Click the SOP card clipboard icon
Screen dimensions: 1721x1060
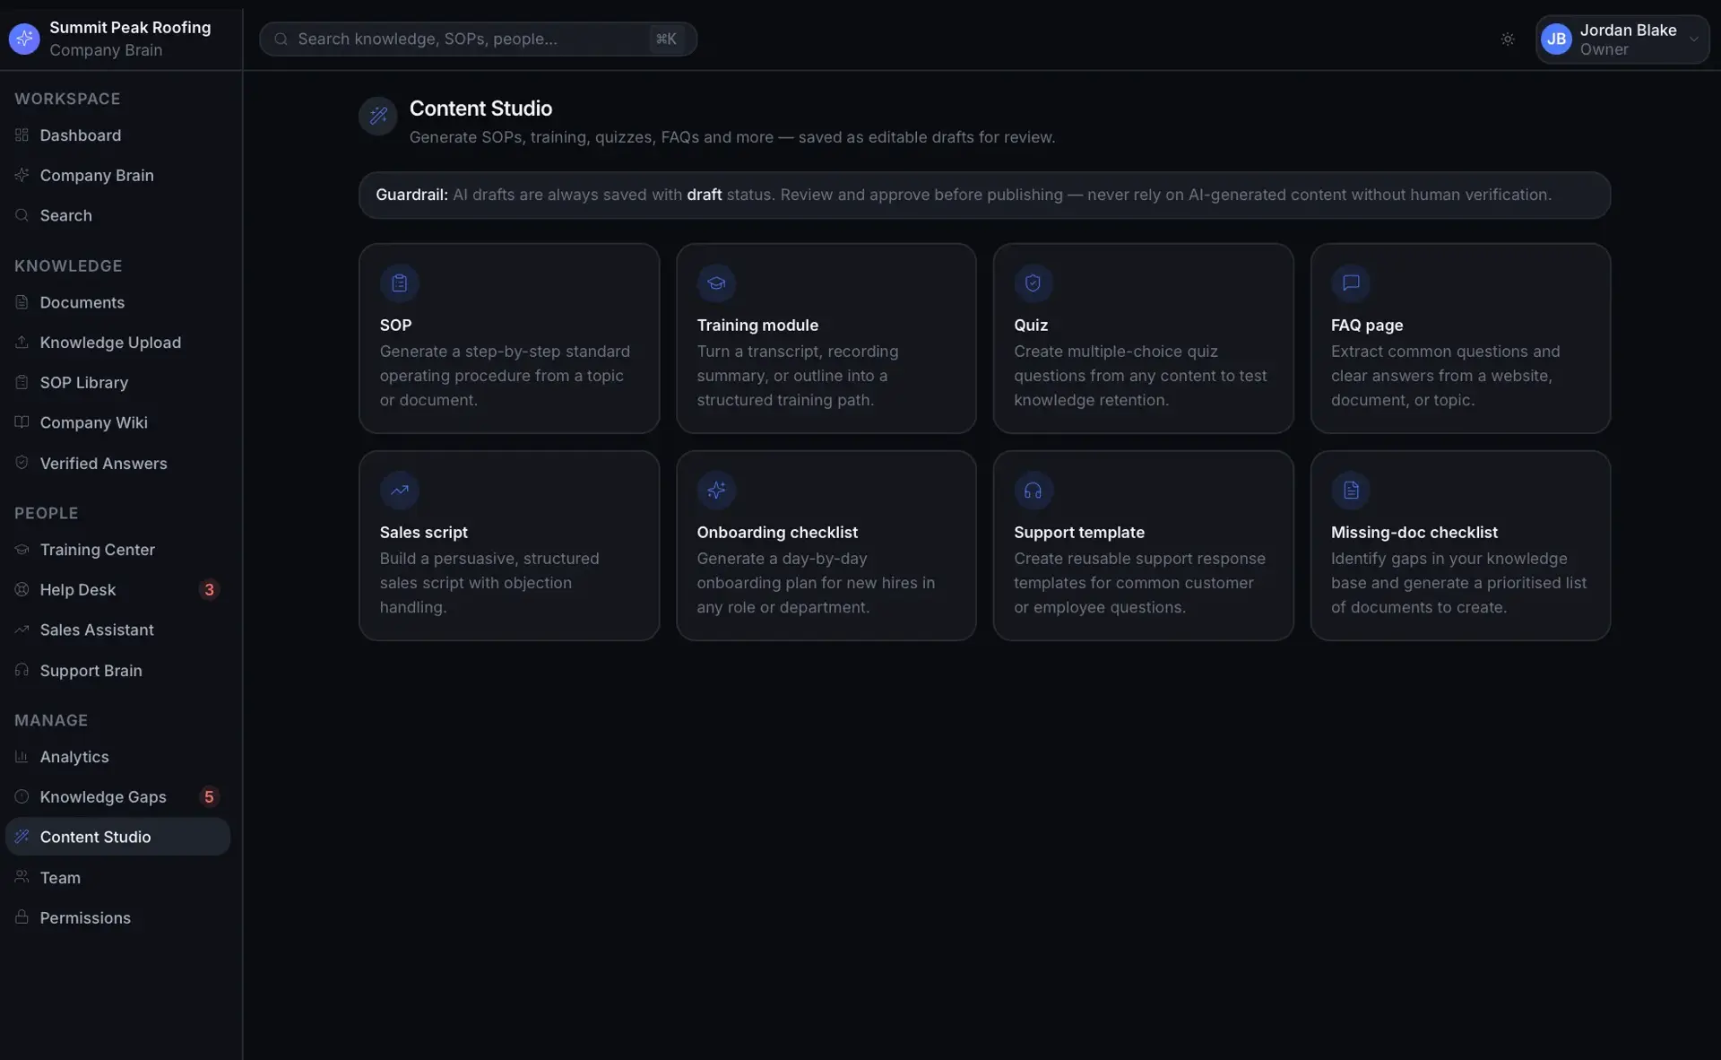tap(399, 283)
